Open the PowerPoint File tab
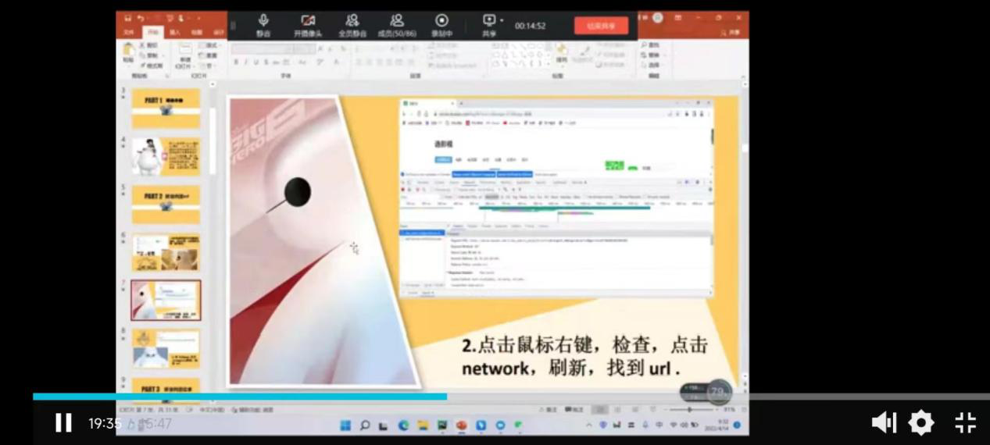 point(128,33)
